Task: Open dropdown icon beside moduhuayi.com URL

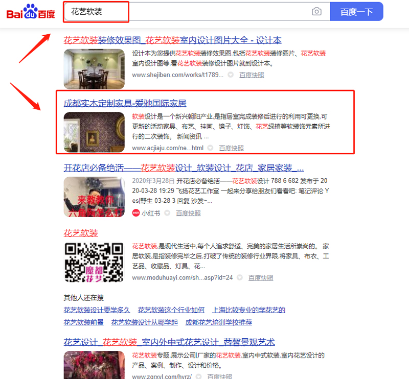Action: [240, 278]
